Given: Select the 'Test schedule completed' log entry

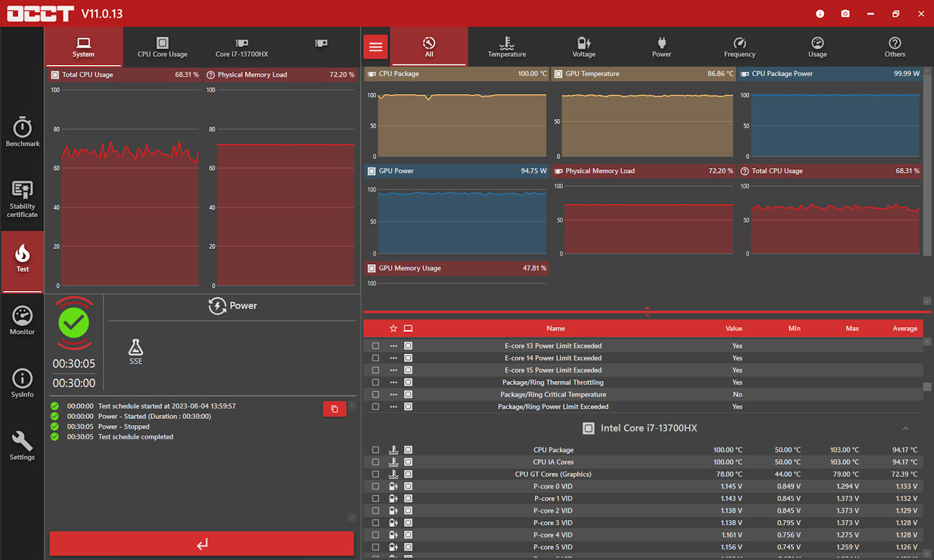Looking at the screenshot, I should [136, 437].
